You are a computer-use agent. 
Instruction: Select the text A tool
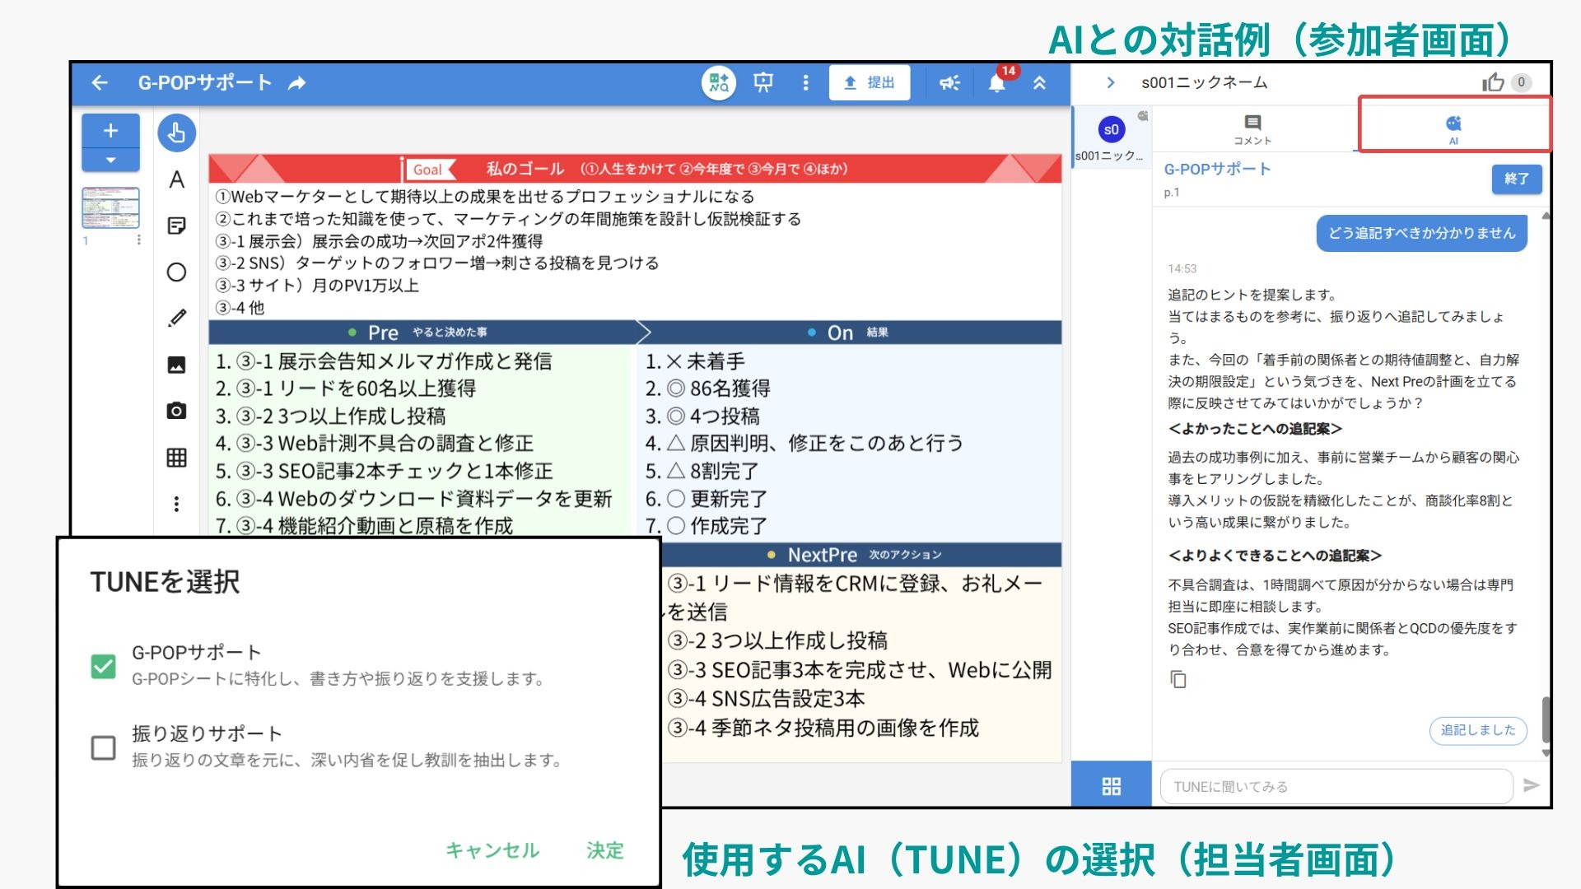pyautogui.click(x=176, y=179)
